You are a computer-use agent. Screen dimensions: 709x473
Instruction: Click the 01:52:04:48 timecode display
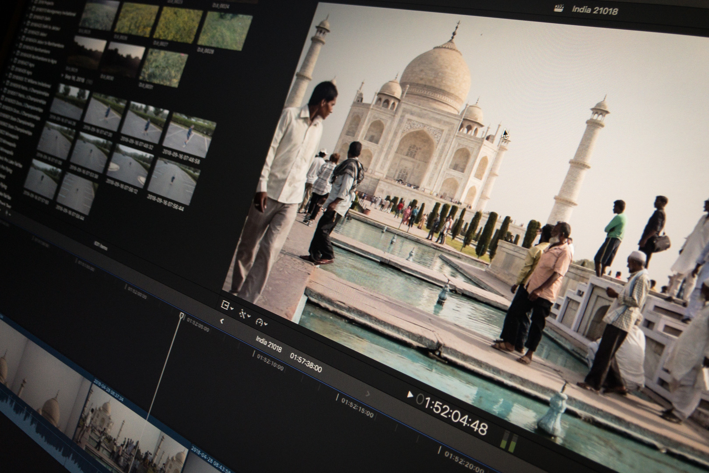[452, 414]
